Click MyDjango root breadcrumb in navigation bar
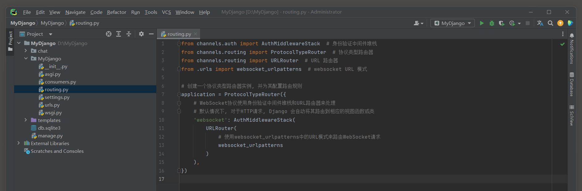 tap(23, 23)
